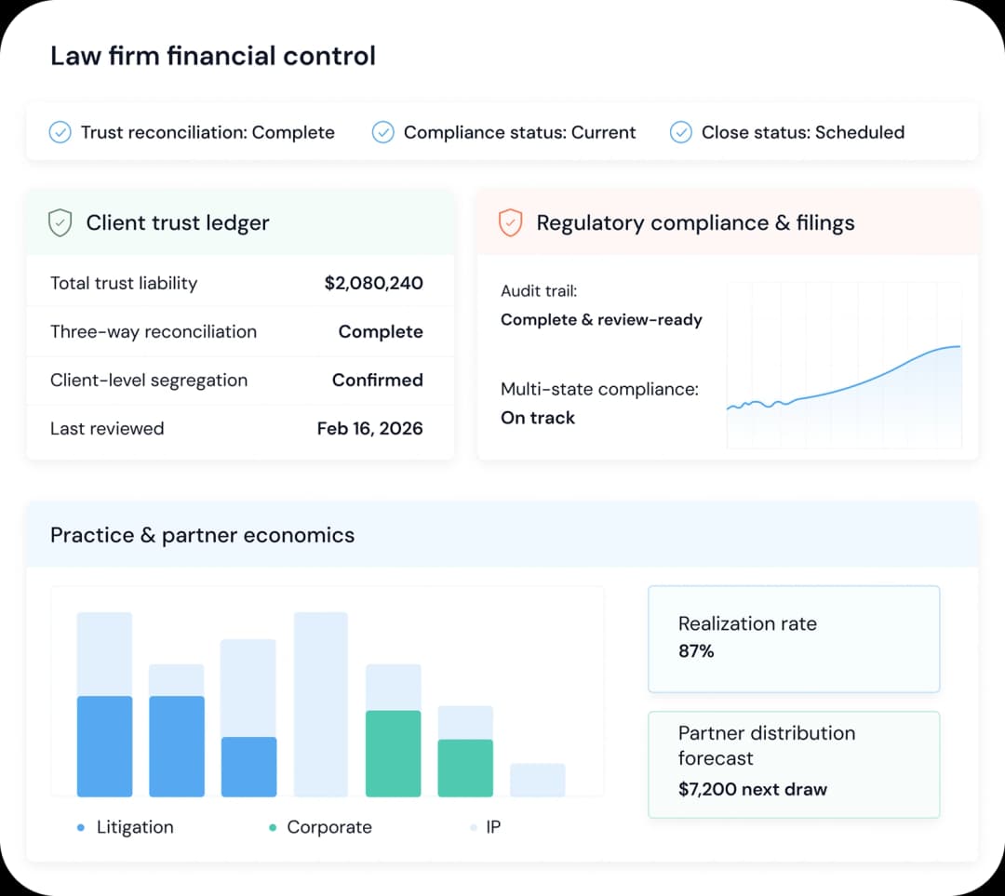Expand the Client trust ledger panel
The image size is (1005, 896).
(177, 222)
